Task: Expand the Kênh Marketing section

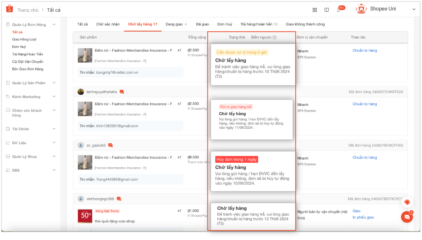Action: (54, 97)
